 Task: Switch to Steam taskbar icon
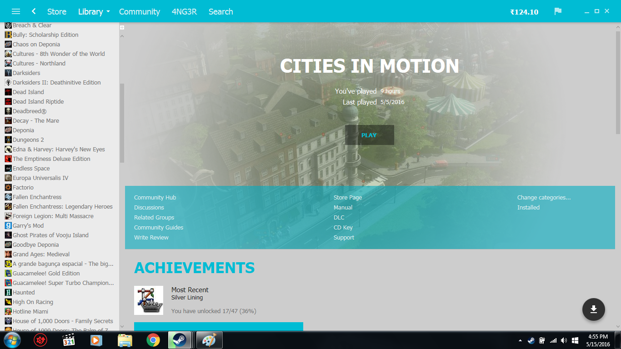click(180, 340)
